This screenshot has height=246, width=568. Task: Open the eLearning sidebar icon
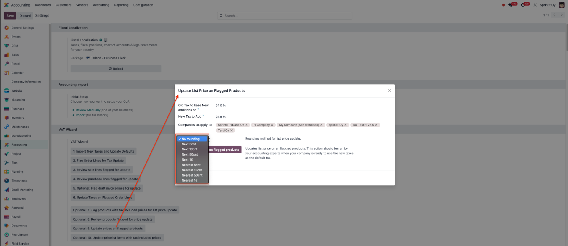coord(7,100)
